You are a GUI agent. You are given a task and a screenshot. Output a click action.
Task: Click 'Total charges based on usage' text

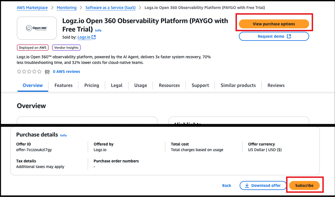click(x=197, y=150)
